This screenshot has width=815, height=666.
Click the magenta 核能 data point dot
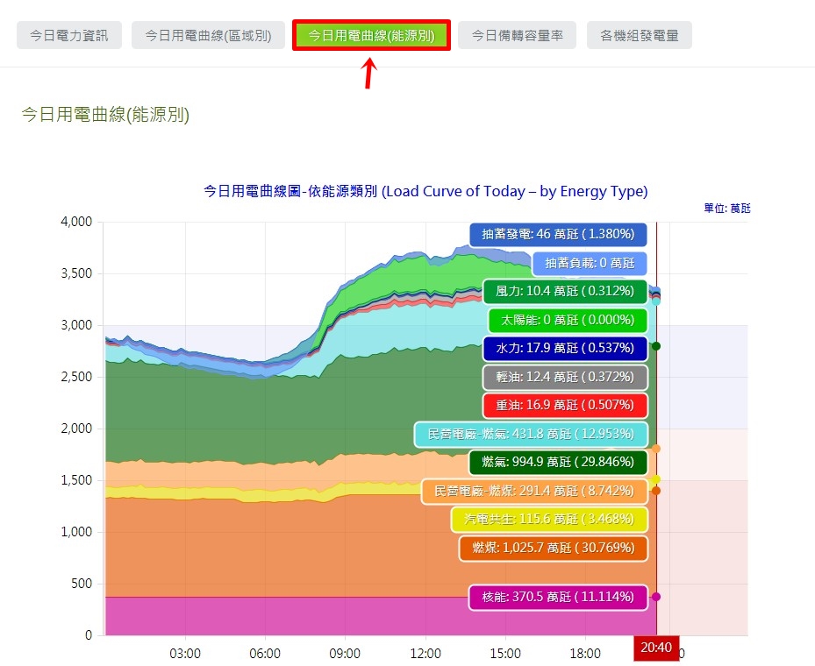(656, 597)
